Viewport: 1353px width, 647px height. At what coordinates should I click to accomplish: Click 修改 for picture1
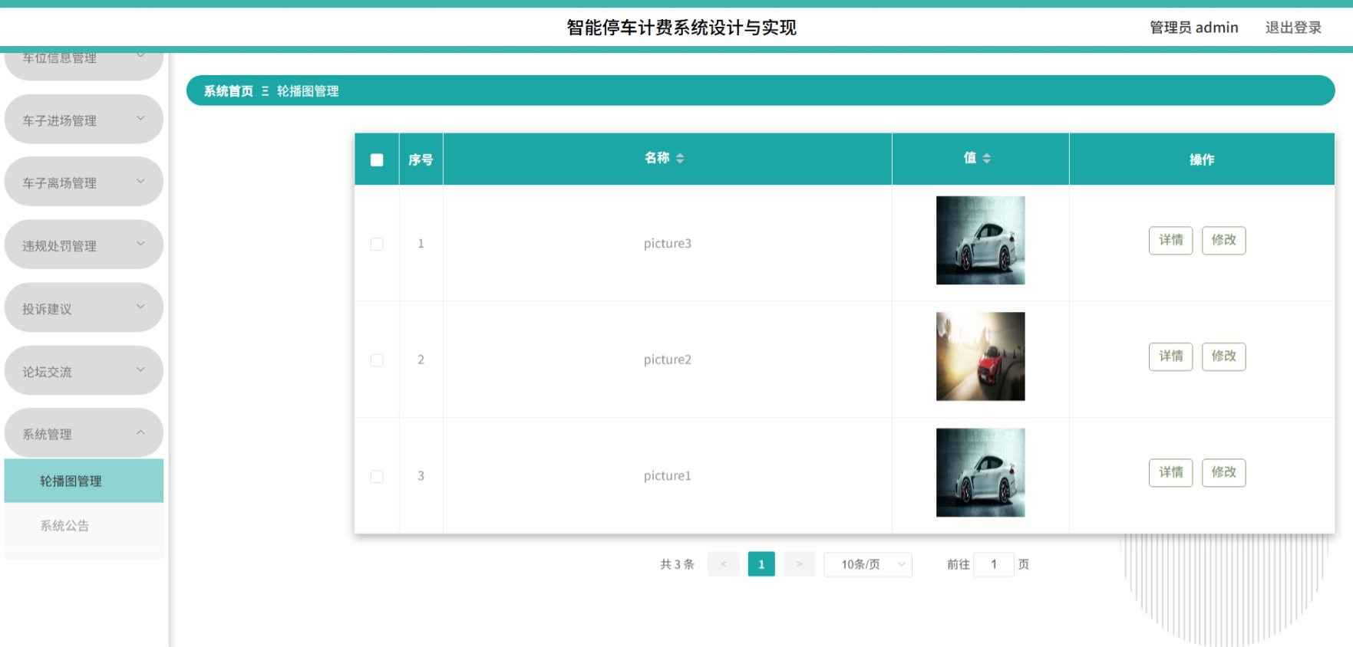coord(1223,472)
